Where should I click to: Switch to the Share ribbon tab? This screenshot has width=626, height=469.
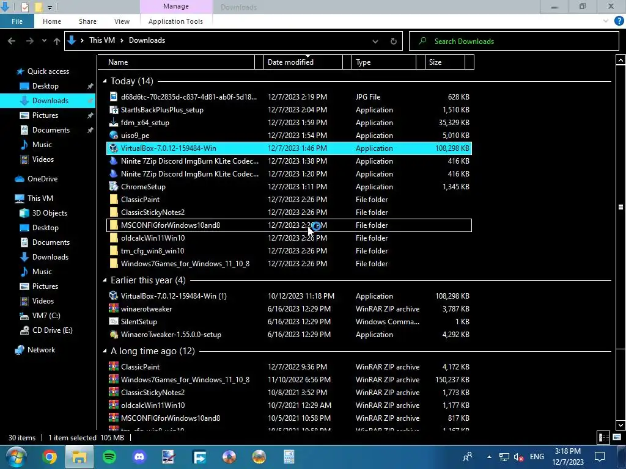(87, 21)
